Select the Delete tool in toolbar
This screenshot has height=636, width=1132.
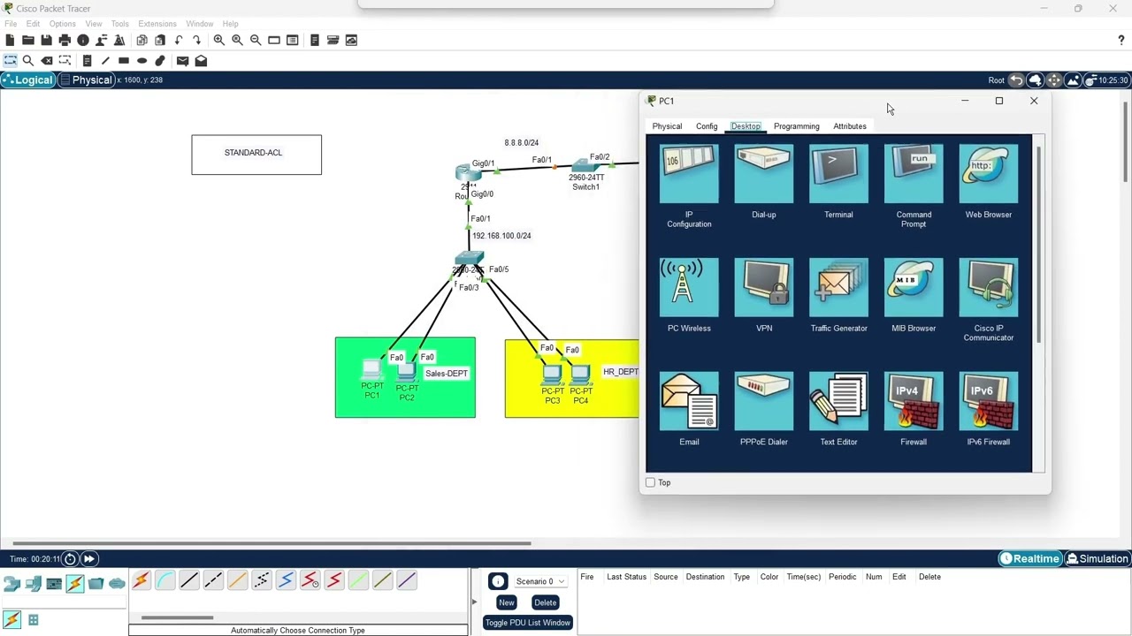47,61
